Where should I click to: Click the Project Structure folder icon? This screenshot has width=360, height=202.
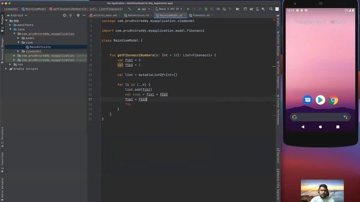237,9
